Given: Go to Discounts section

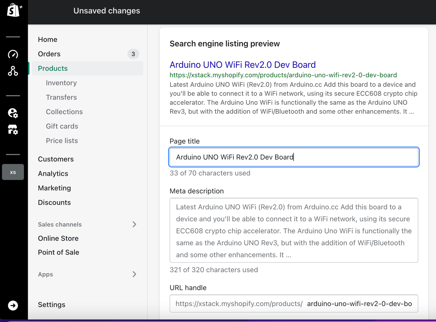Looking at the screenshot, I should point(54,203).
